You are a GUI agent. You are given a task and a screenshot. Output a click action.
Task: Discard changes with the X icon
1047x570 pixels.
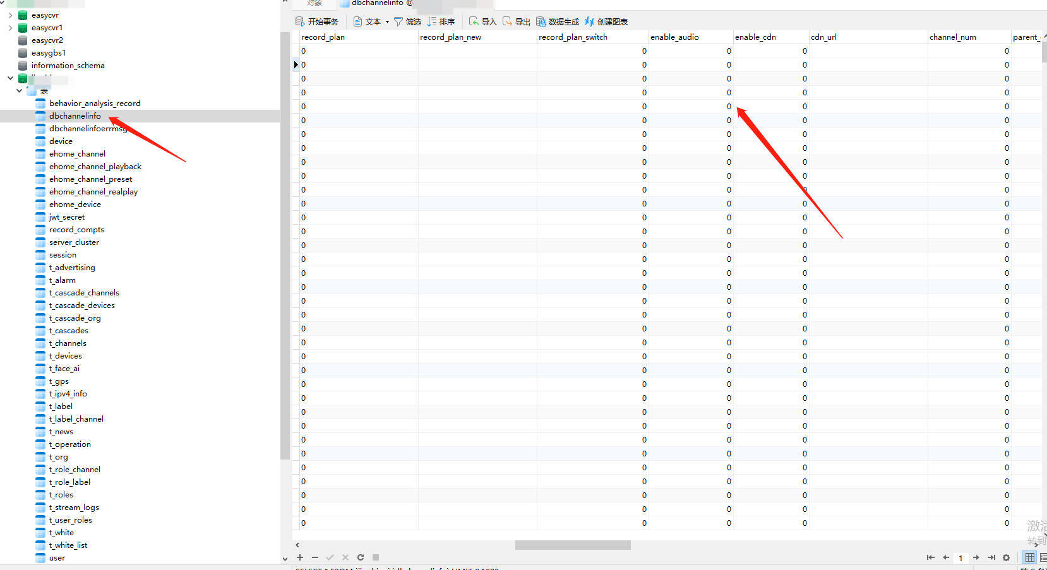[345, 557]
